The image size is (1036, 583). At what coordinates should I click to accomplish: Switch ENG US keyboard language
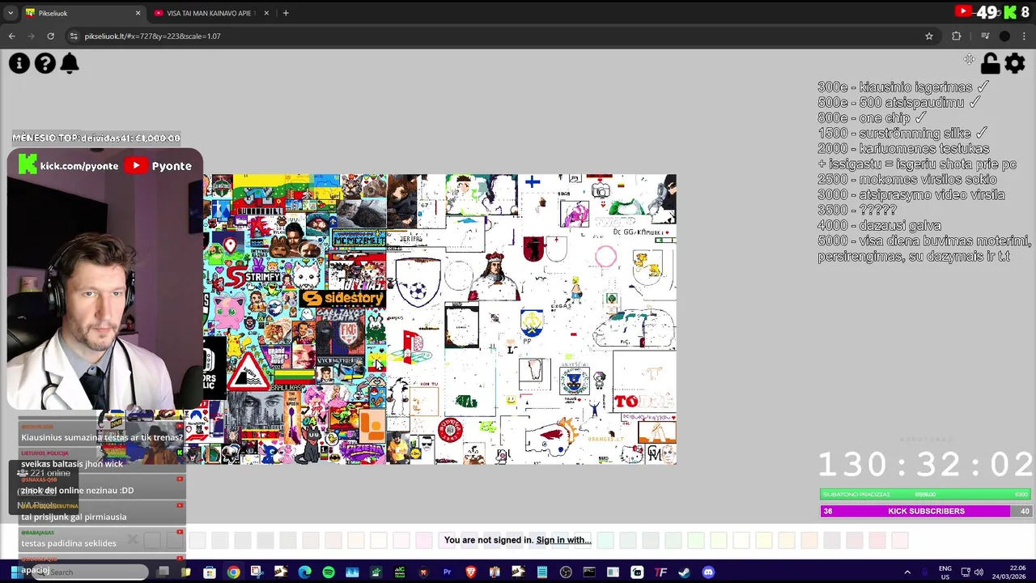[x=945, y=572]
